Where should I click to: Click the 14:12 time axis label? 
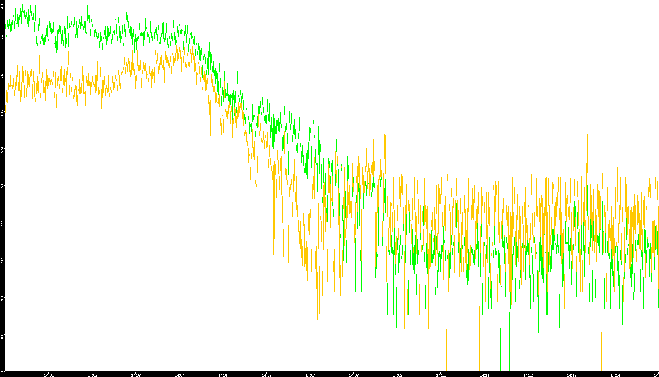(528, 375)
